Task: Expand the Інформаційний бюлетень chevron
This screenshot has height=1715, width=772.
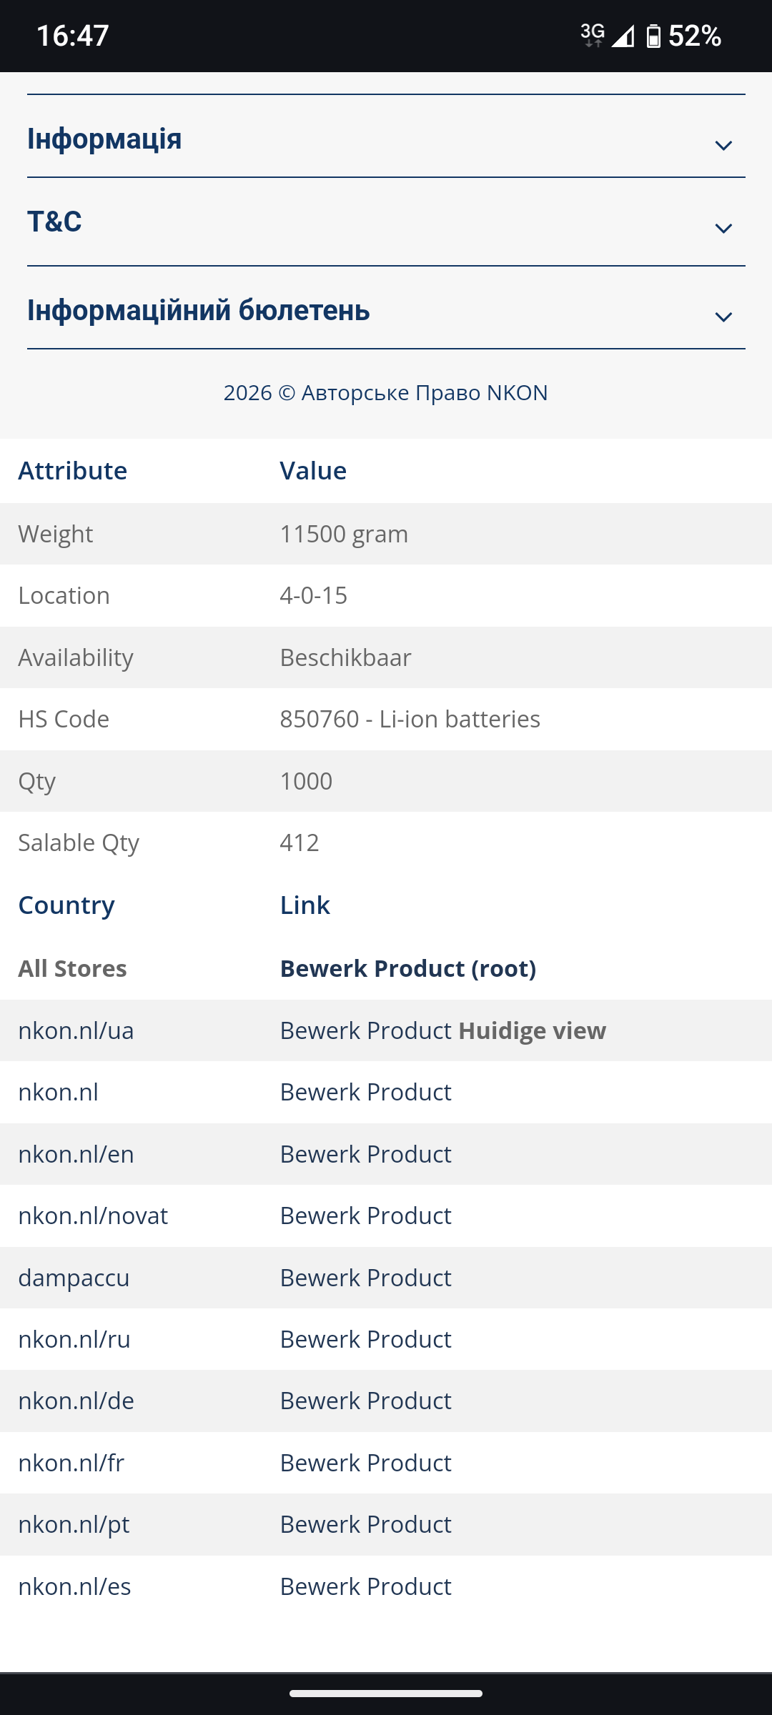Action: [723, 317]
